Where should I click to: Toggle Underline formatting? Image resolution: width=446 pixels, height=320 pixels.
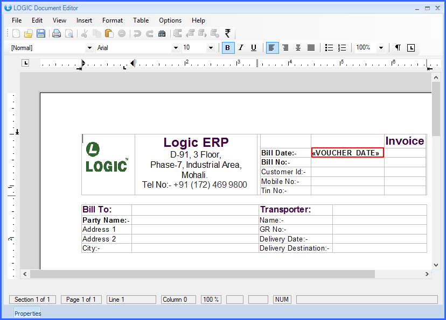[x=254, y=48]
